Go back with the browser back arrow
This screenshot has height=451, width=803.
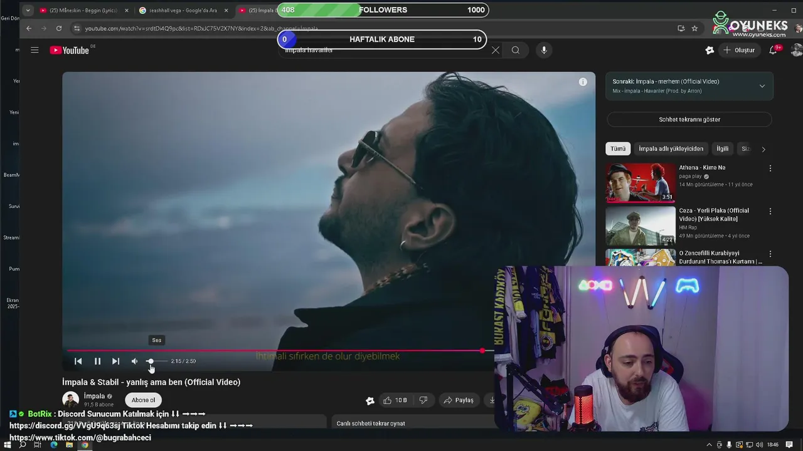(29, 28)
